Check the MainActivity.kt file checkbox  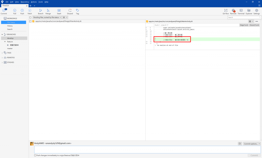pos(30,21)
